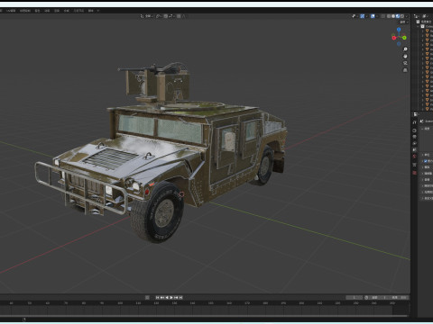The image size is (433, 324).
Task: Open the Scene properties tab icon
Action: (x=414, y=149)
